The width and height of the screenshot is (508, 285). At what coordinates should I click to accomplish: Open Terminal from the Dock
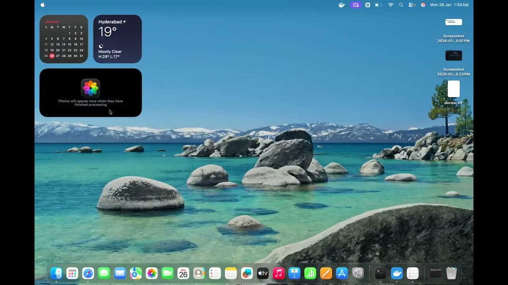[x=381, y=273]
